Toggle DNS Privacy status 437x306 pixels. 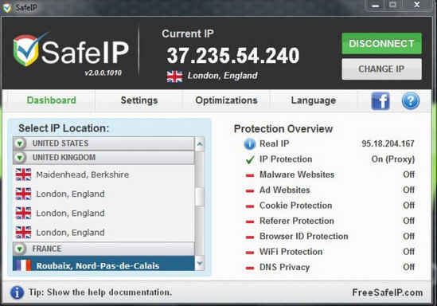pyautogui.click(x=408, y=267)
